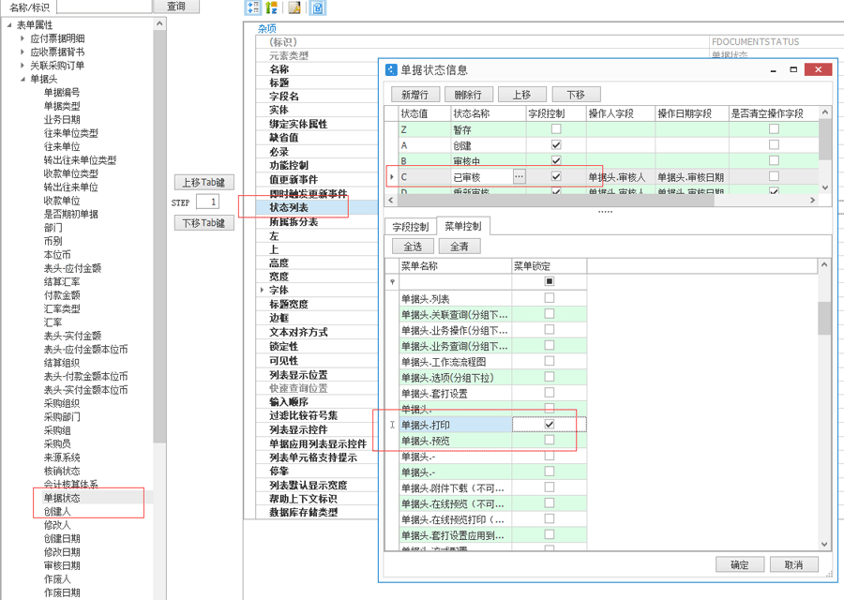Toggle 字段控制 checkbox for status 创建

[556, 144]
